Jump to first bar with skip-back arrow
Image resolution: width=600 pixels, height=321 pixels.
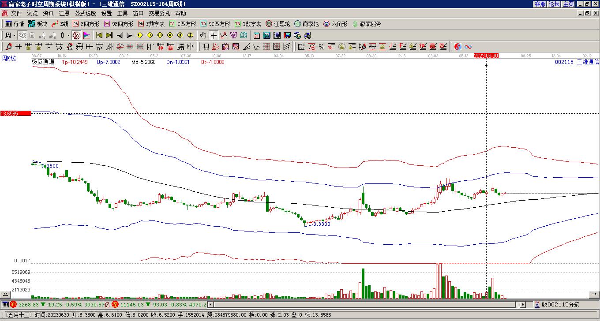99,35
